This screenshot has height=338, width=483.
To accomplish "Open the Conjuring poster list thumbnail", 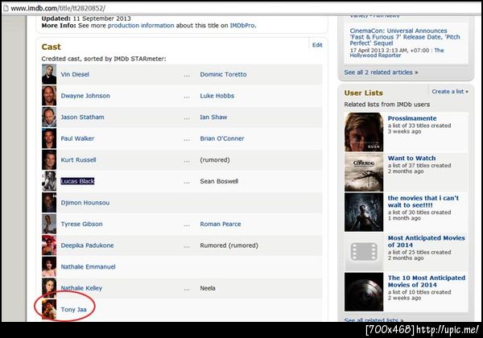I will point(364,172).
